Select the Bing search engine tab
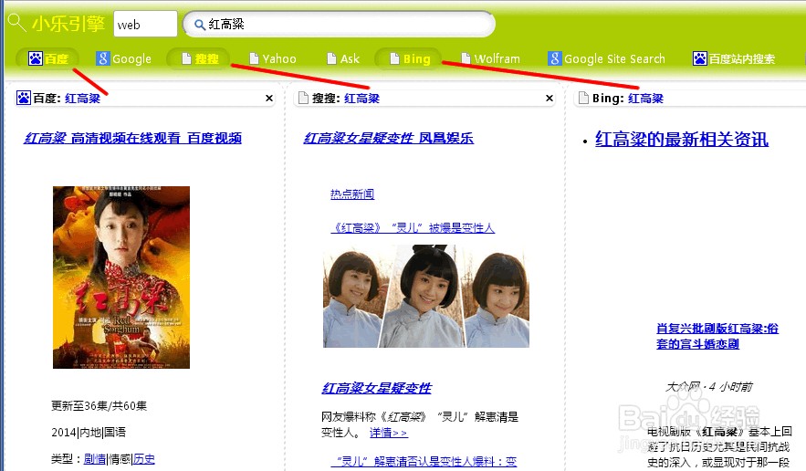806x471 pixels. [x=409, y=58]
